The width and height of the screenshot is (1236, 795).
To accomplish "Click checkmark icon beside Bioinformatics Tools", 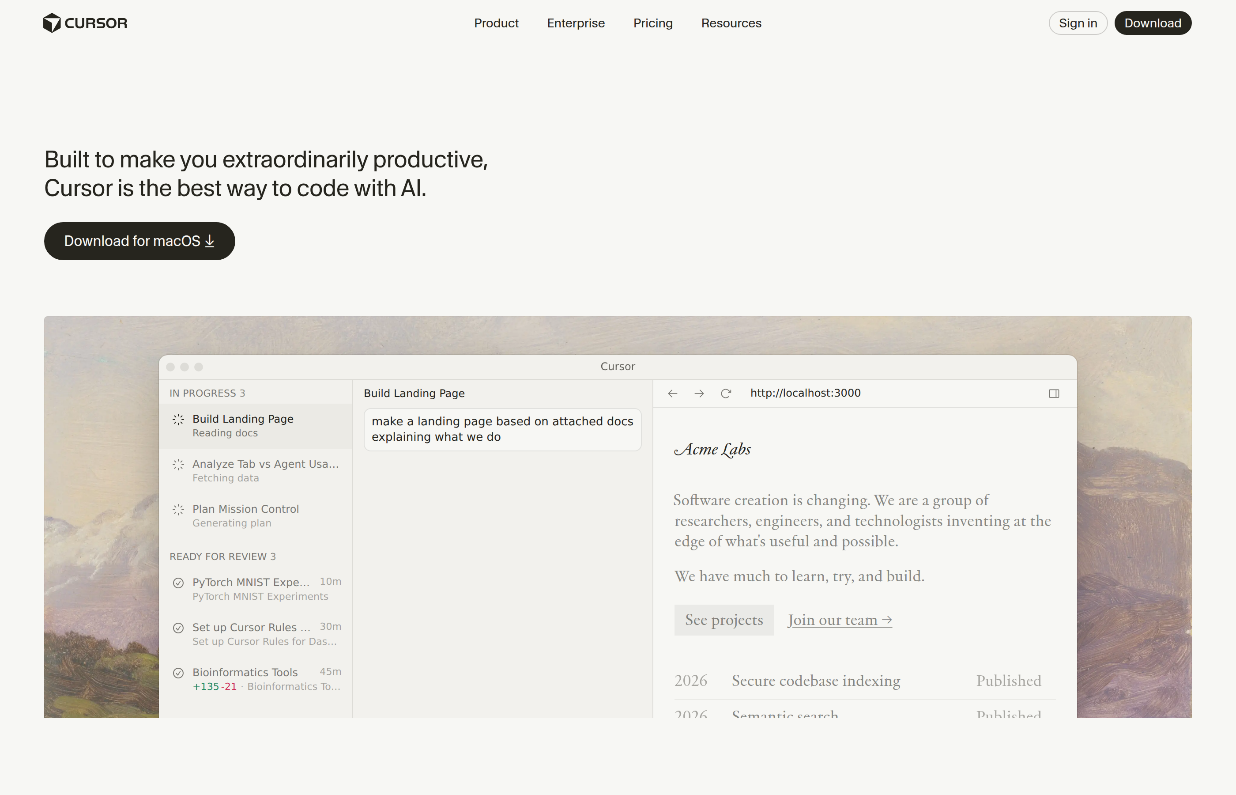I will tap(178, 673).
